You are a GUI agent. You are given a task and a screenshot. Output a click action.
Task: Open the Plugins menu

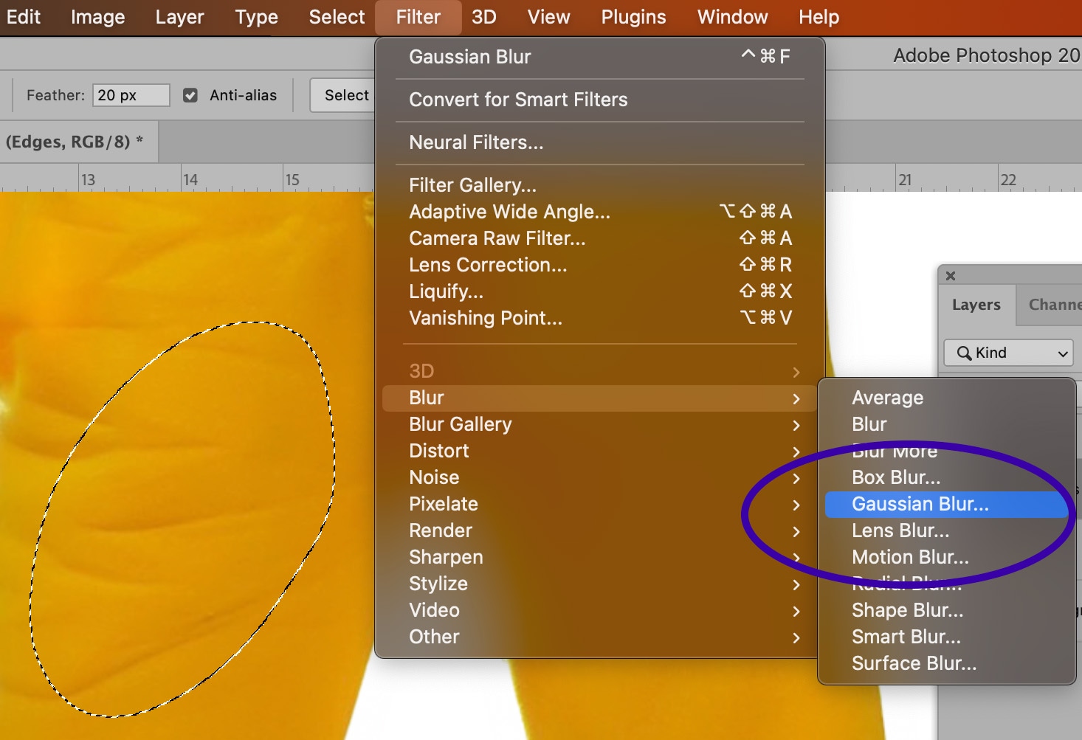tap(633, 17)
